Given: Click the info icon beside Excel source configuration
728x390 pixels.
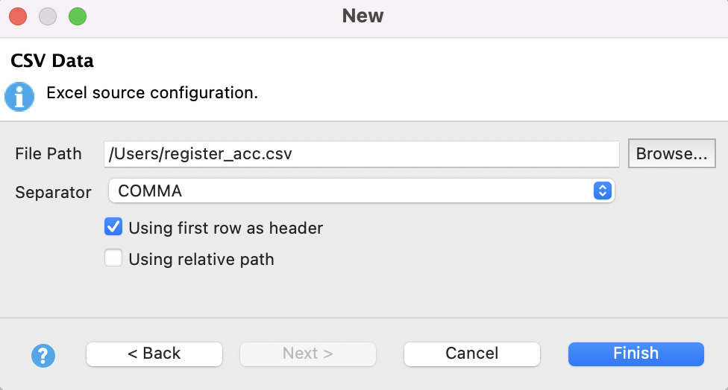Looking at the screenshot, I should [19, 96].
